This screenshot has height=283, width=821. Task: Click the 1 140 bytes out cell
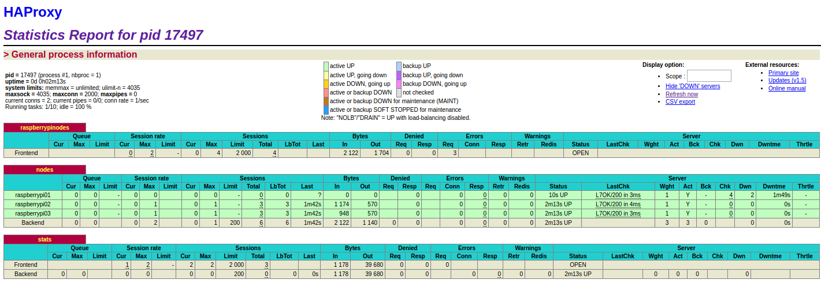[x=365, y=222]
